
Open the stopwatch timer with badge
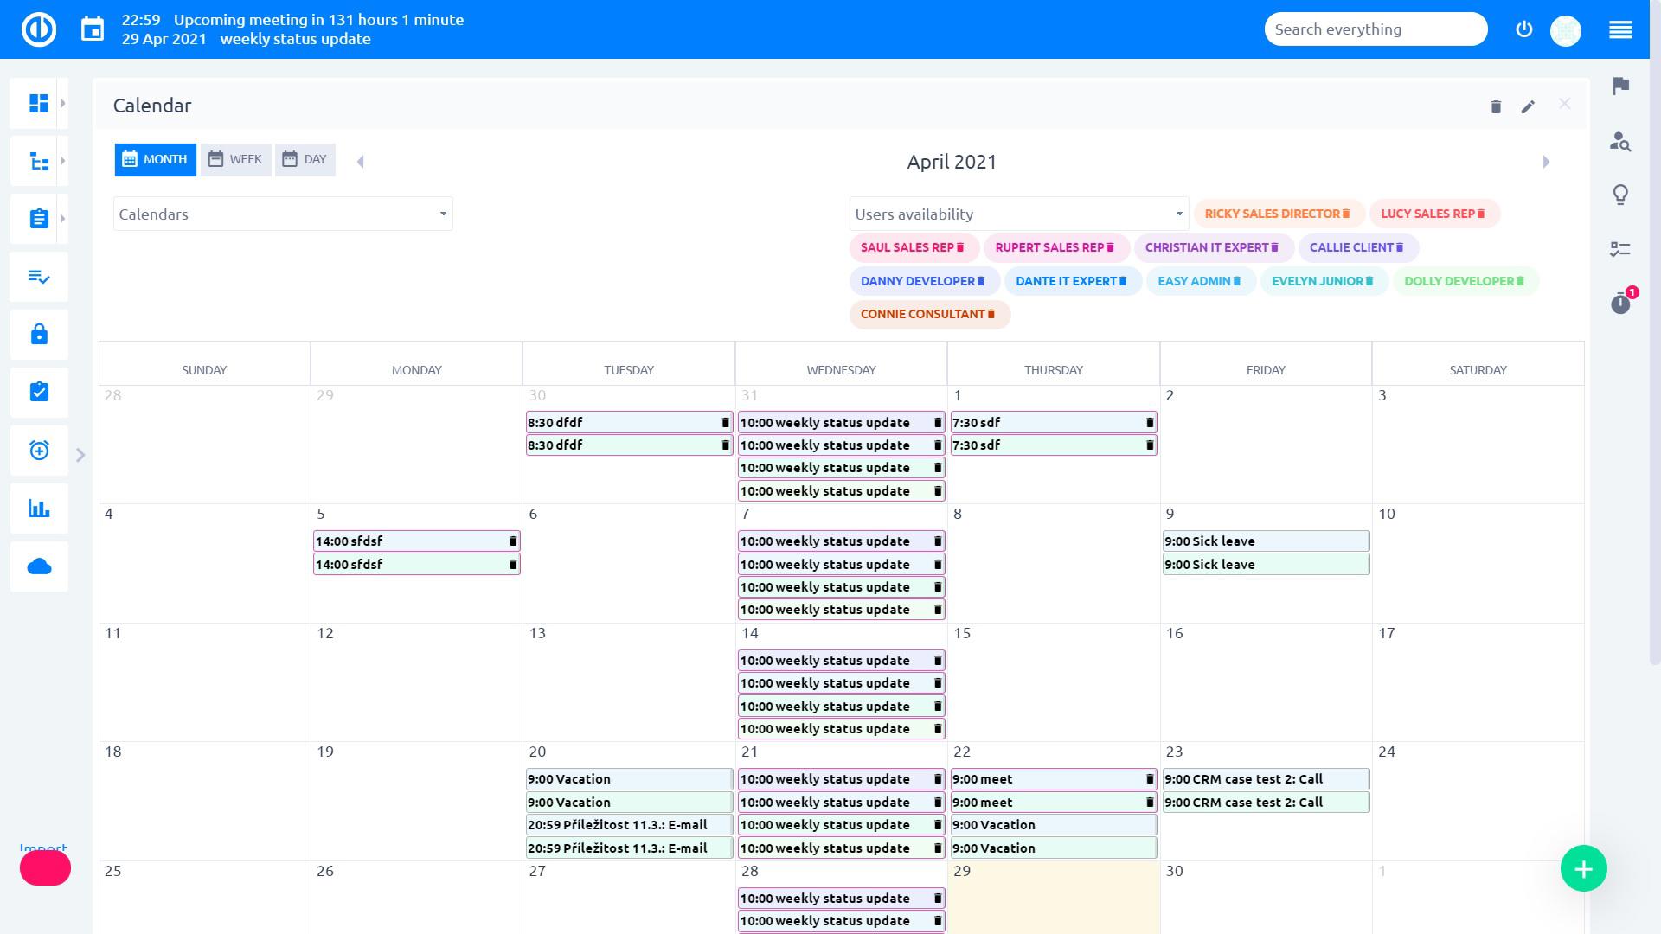1620,303
